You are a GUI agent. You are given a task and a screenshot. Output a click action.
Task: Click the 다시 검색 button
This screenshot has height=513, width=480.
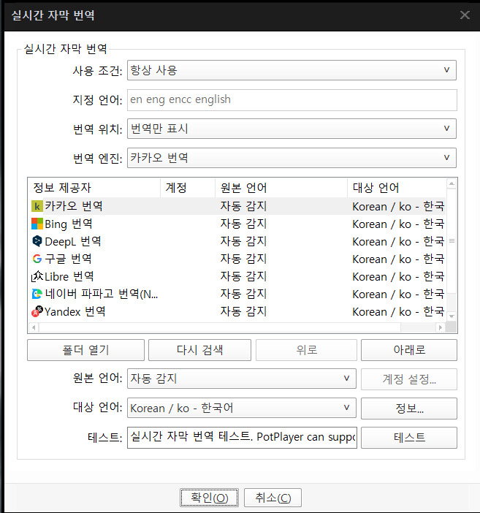click(x=199, y=350)
